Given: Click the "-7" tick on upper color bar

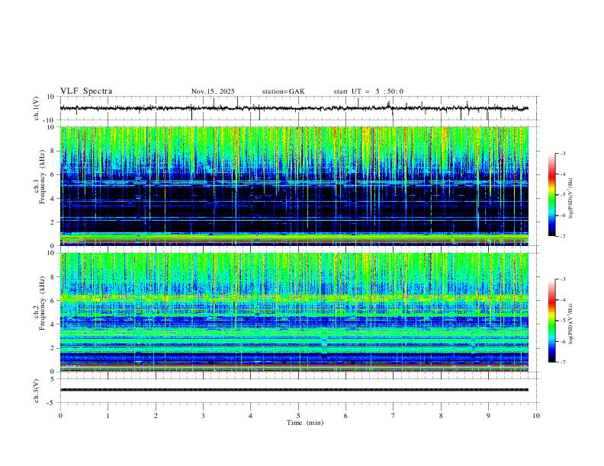Looking at the screenshot, I should point(562,236).
